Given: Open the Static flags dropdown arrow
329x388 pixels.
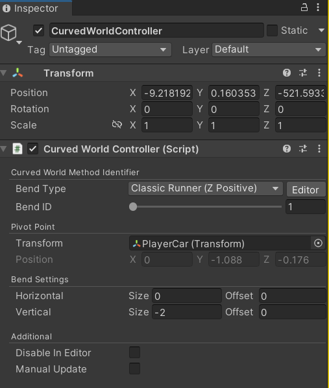Looking at the screenshot, I should [321, 30].
